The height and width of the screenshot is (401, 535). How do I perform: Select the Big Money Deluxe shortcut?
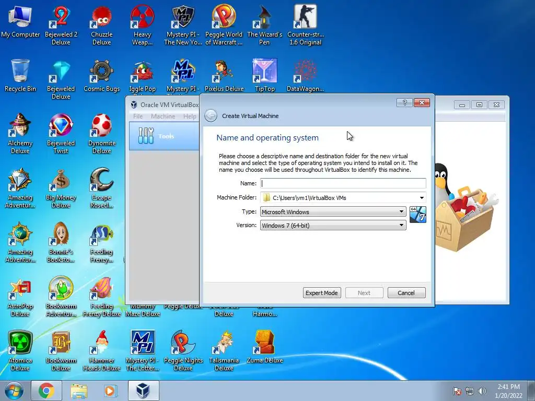61,188
